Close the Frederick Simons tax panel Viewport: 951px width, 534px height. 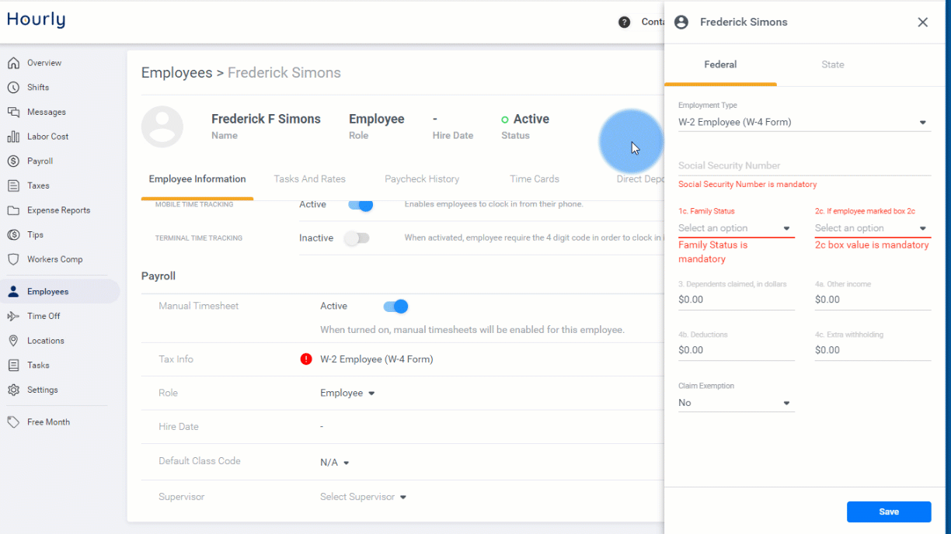point(923,22)
